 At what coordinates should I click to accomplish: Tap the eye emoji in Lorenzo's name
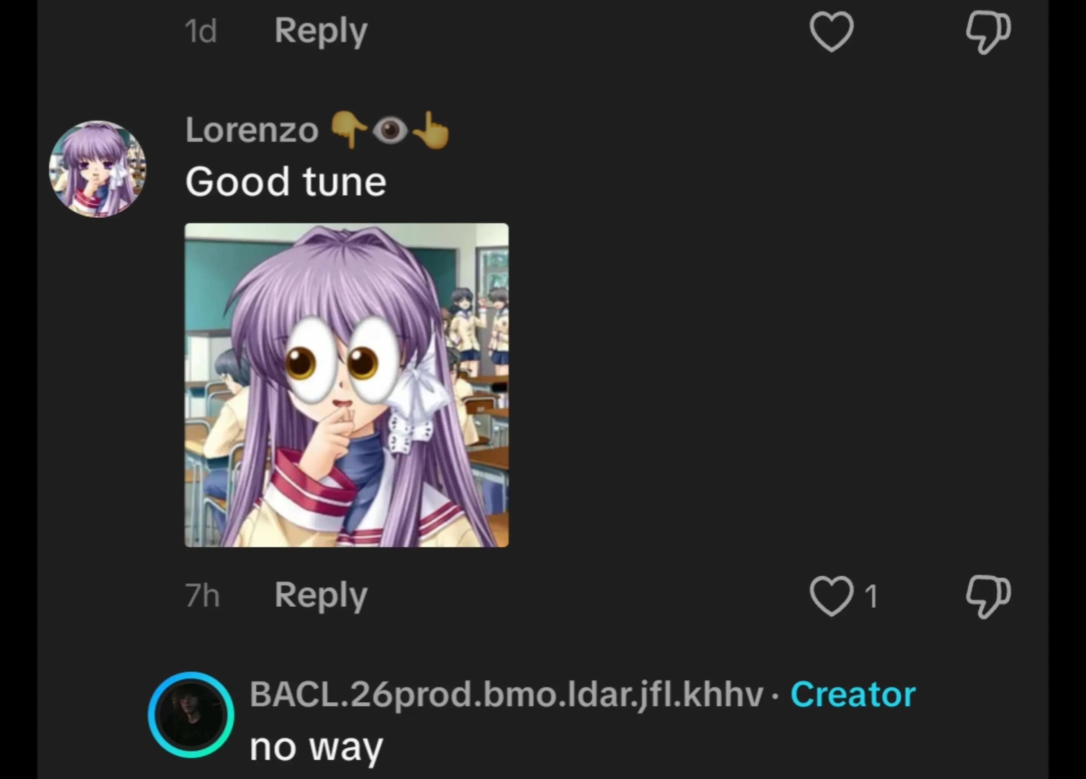[x=390, y=131]
